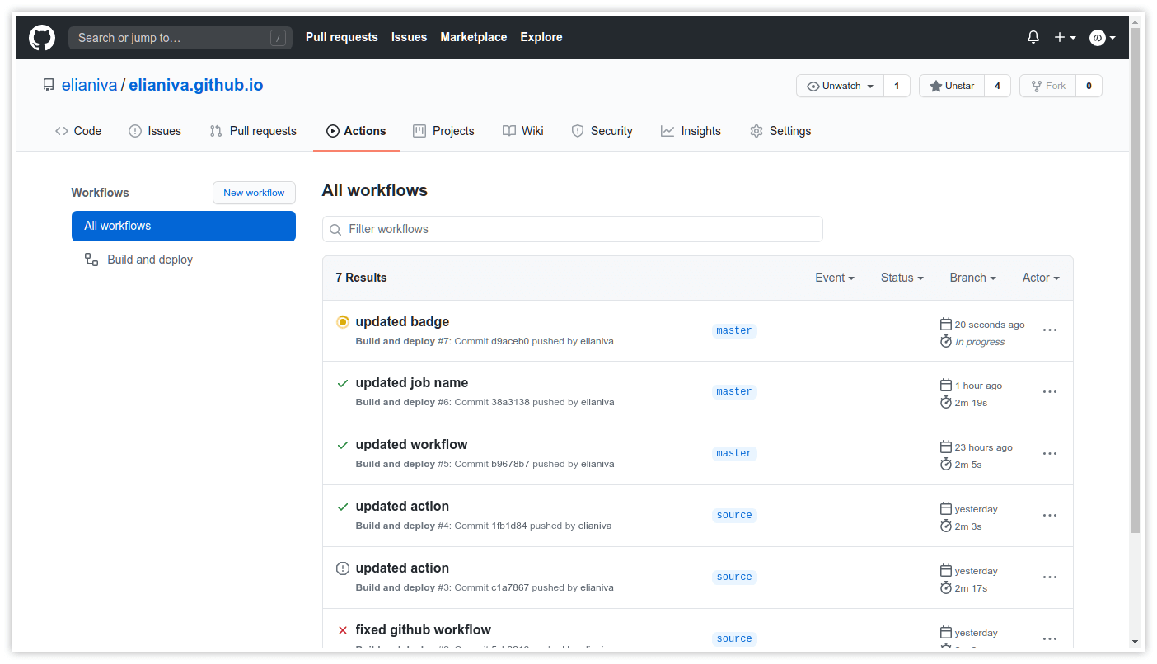Click the Filter workflows search field

pos(572,229)
